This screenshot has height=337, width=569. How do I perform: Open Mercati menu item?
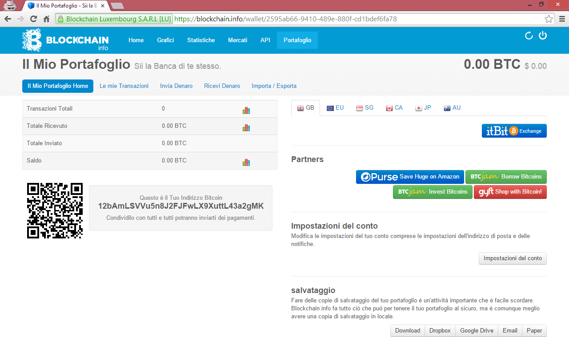tap(238, 40)
